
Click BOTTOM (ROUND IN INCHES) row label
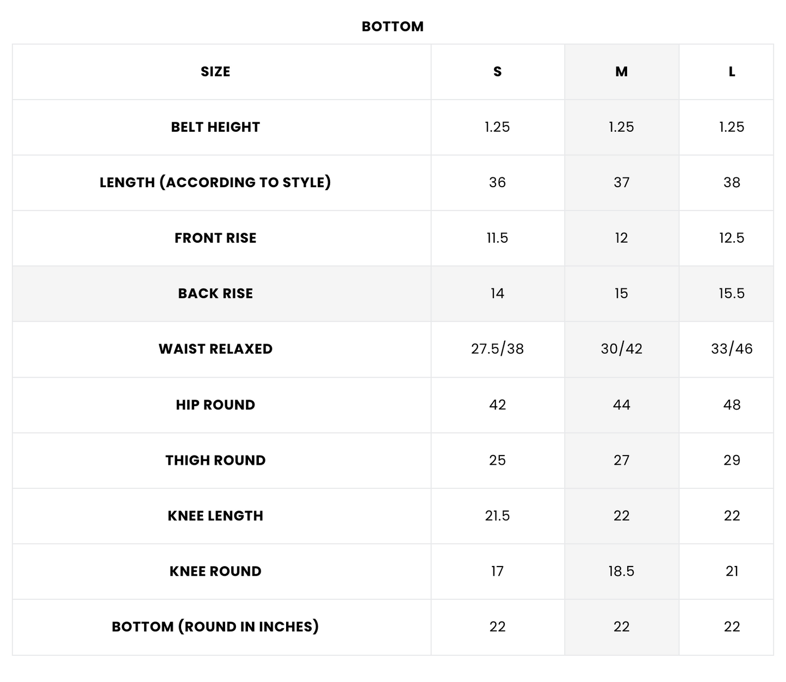[x=215, y=627]
